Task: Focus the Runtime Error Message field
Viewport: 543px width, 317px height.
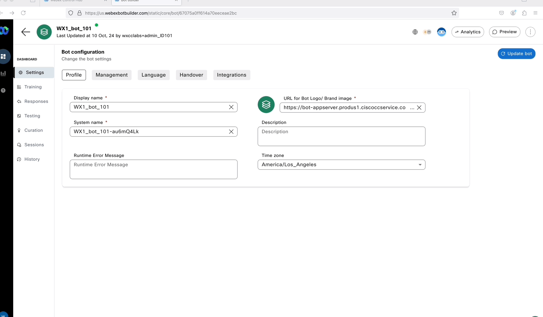Action: pos(153,169)
